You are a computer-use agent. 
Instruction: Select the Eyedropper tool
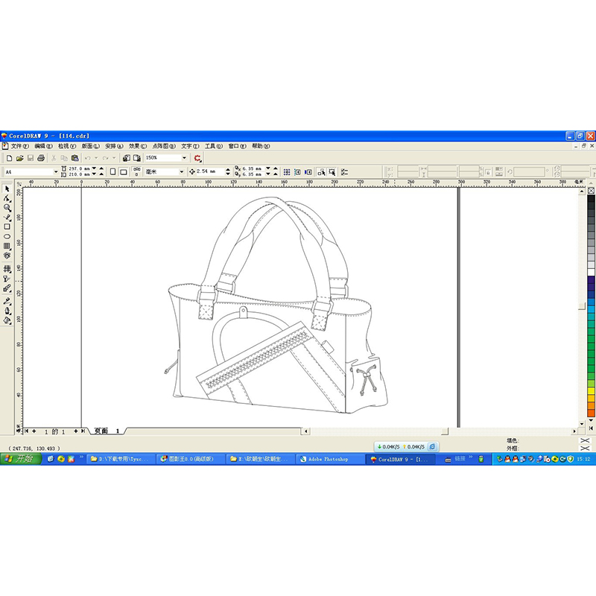[7, 301]
